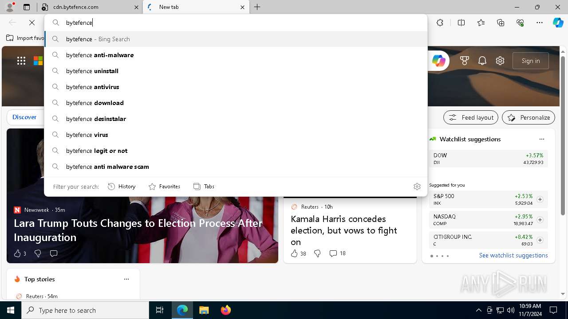Open the Rewards trophy icon
This screenshot has width=568, height=319.
[x=465, y=61]
